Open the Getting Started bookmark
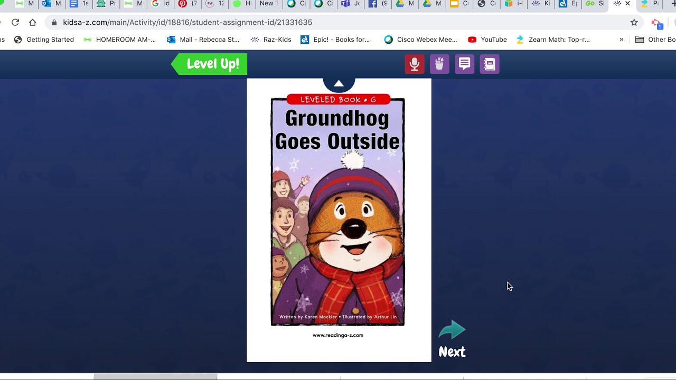Viewport: 676px width, 380px height. tap(44, 40)
